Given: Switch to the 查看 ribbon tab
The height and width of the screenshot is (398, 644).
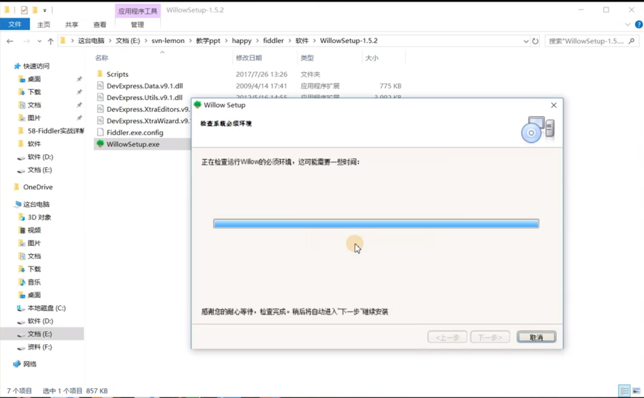Looking at the screenshot, I should point(100,24).
